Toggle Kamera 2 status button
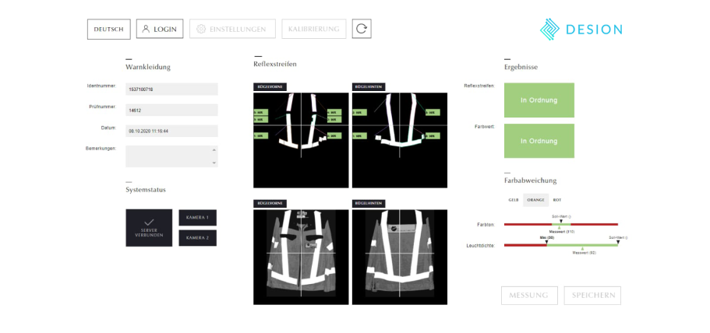The height and width of the screenshot is (333, 710). click(197, 238)
